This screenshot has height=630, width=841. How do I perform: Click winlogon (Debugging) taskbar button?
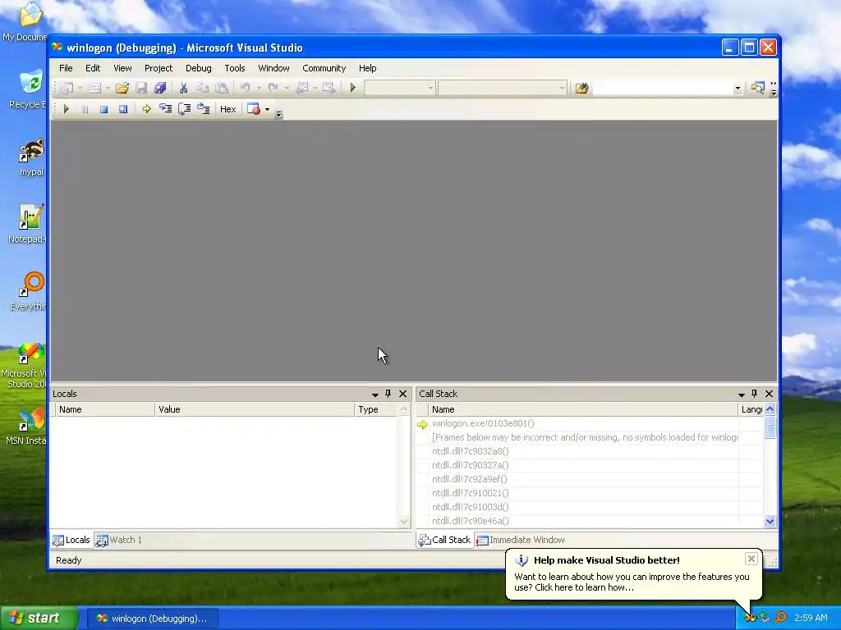click(152, 619)
